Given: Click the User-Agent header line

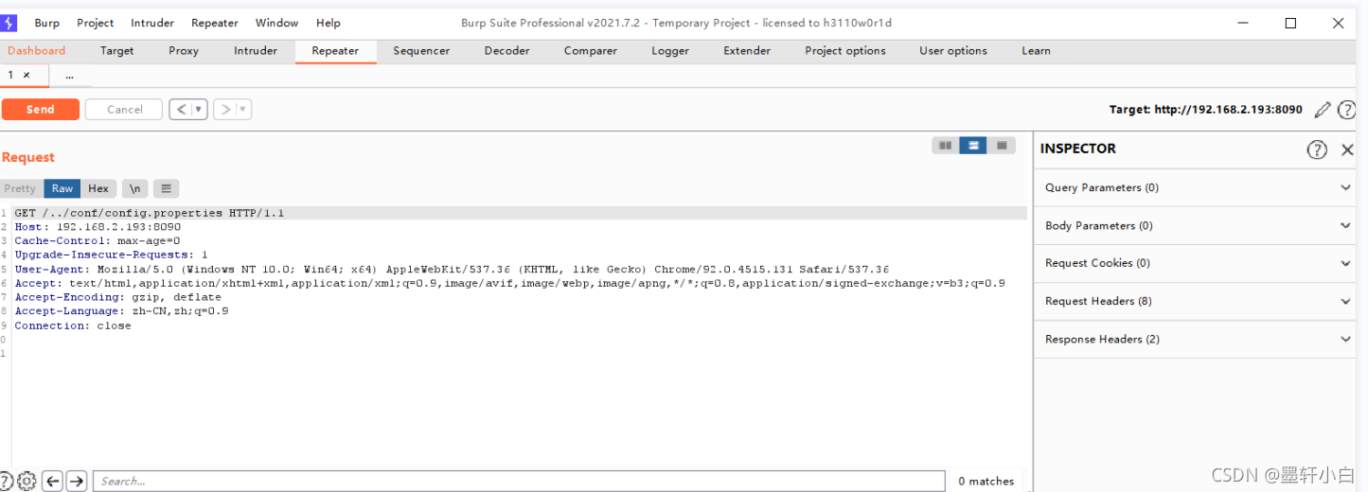Looking at the screenshot, I should point(452,269).
